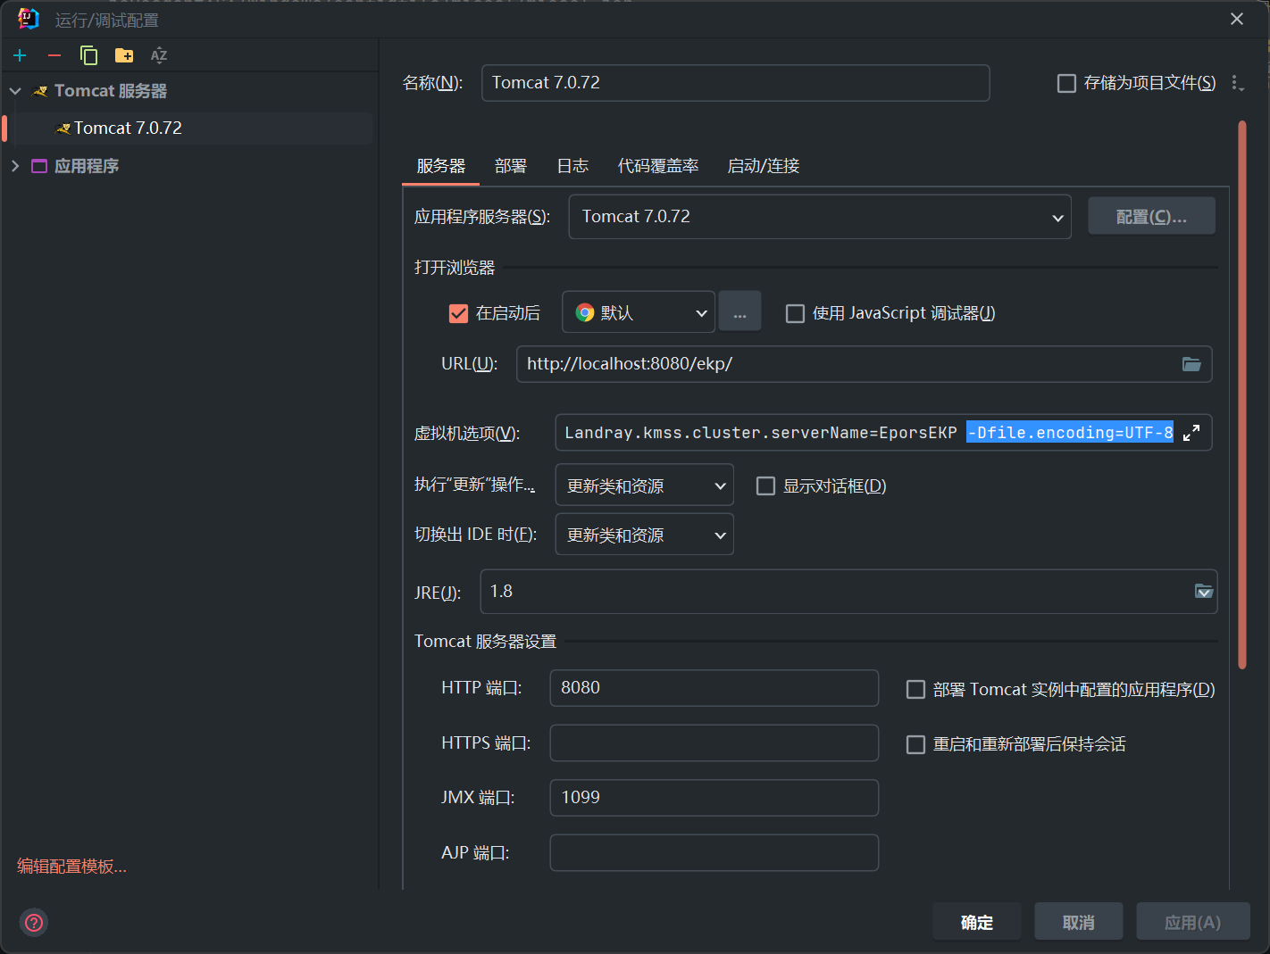1270x954 pixels.
Task: Check 重启和重新部署后保持会话 checkbox
Action: [x=915, y=744]
